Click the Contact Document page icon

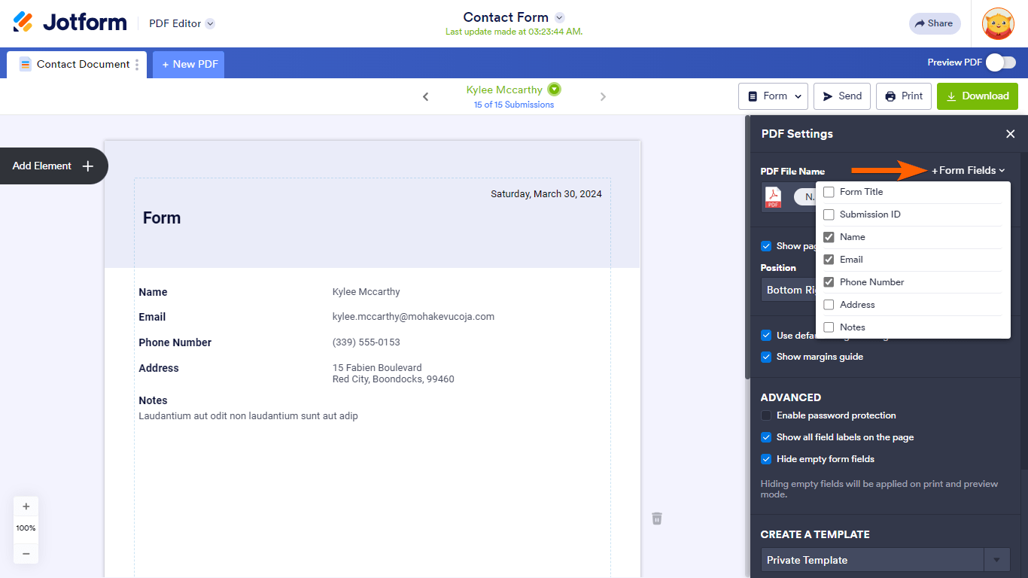(26, 64)
